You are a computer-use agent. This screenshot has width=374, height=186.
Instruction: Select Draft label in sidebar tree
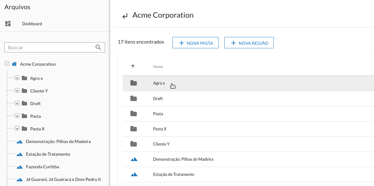click(35, 104)
